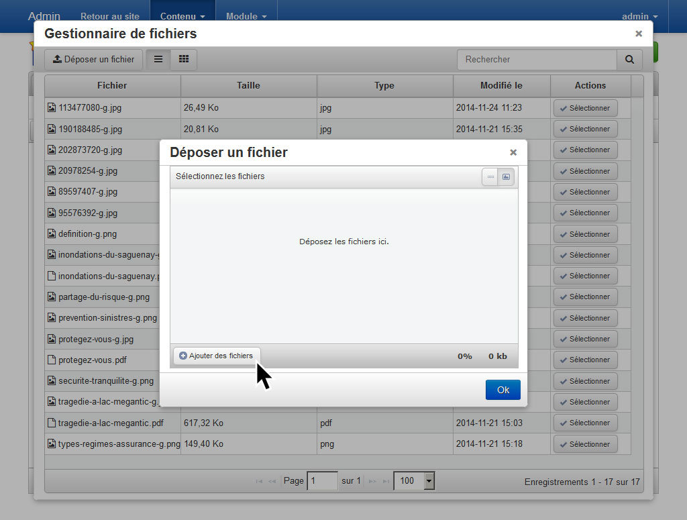This screenshot has height=520, width=687.
Task: Switch uploader to thumbnail view icon
Action: 507,176
